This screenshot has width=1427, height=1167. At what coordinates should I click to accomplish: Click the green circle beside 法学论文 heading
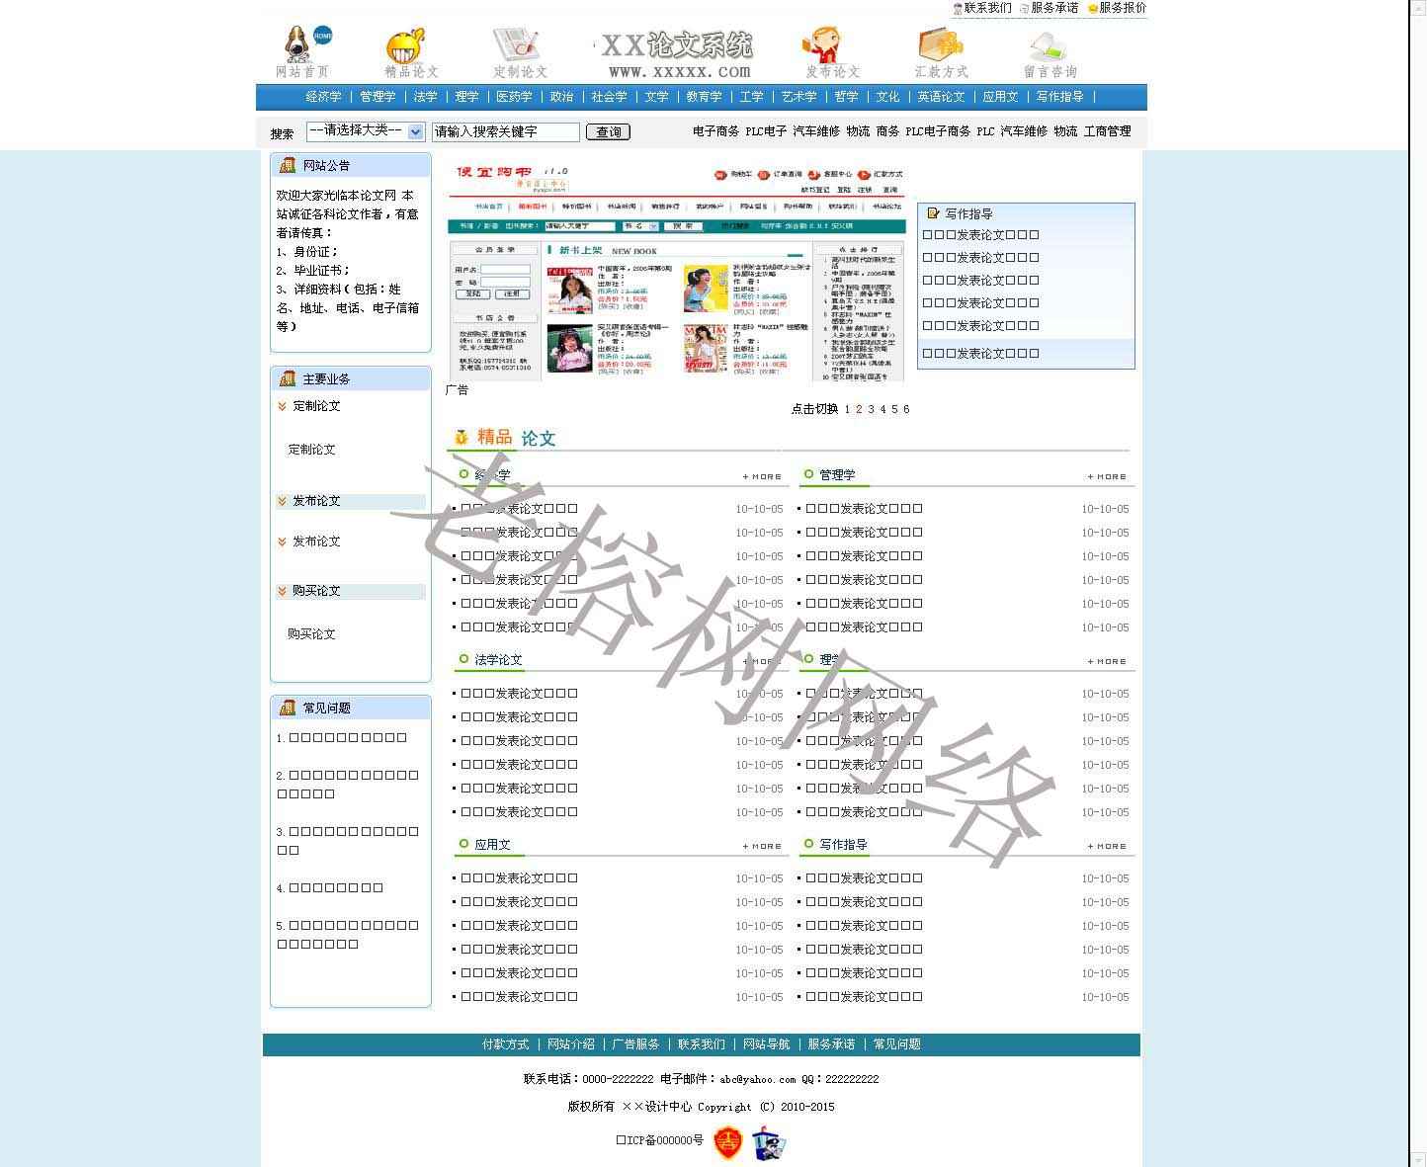(x=463, y=659)
